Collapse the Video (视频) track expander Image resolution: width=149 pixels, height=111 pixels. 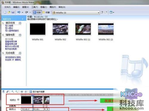tap(18, 99)
